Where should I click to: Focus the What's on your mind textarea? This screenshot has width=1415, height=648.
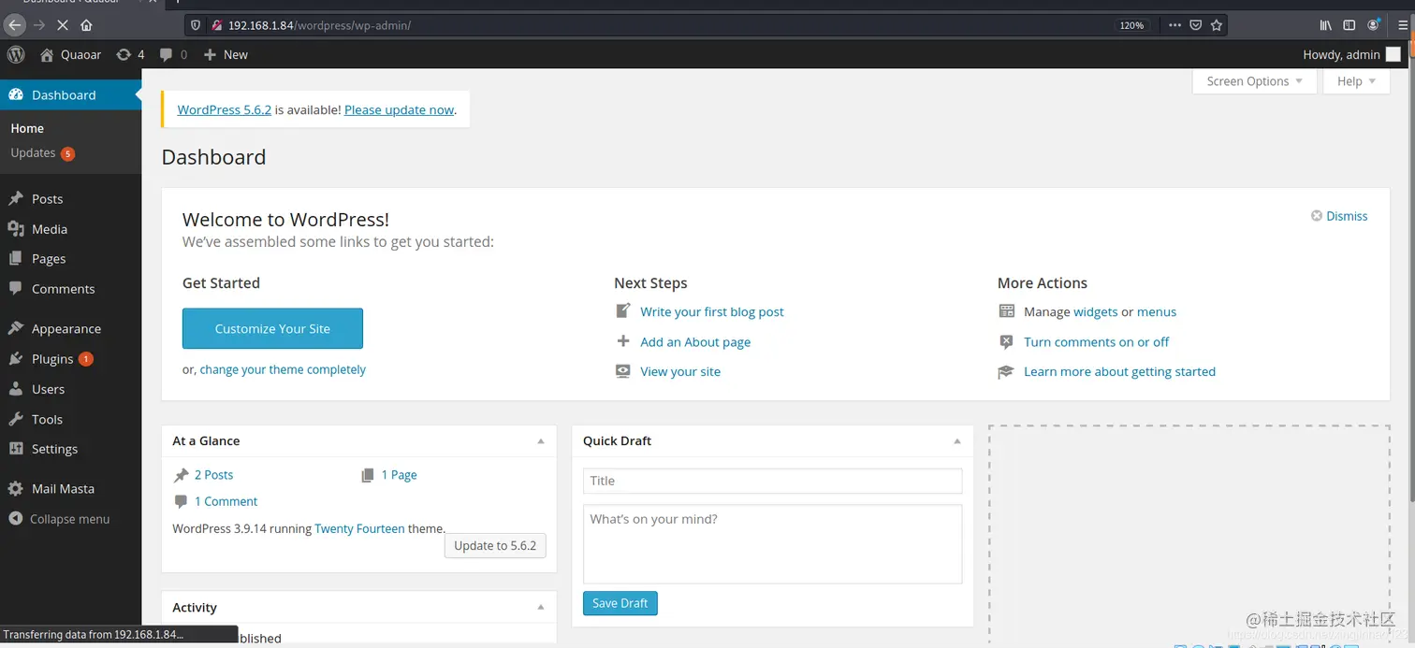pos(772,544)
